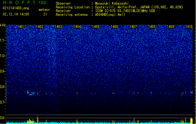The height and width of the screenshot is (124, 196).
Task: Click the 1404 time marker
Action: click(x=77, y=27)
